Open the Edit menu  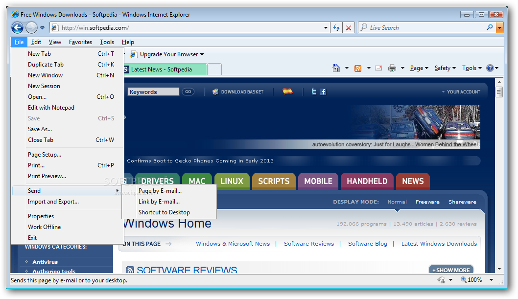pyautogui.click(x=36, y=42)
